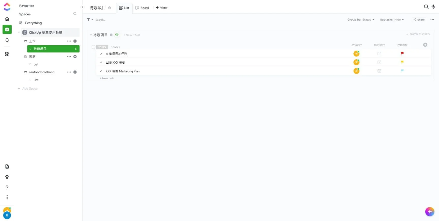
Task: Open assignee avatar for 回覆 XXX 電郵
Action: [x=356, y=62]
